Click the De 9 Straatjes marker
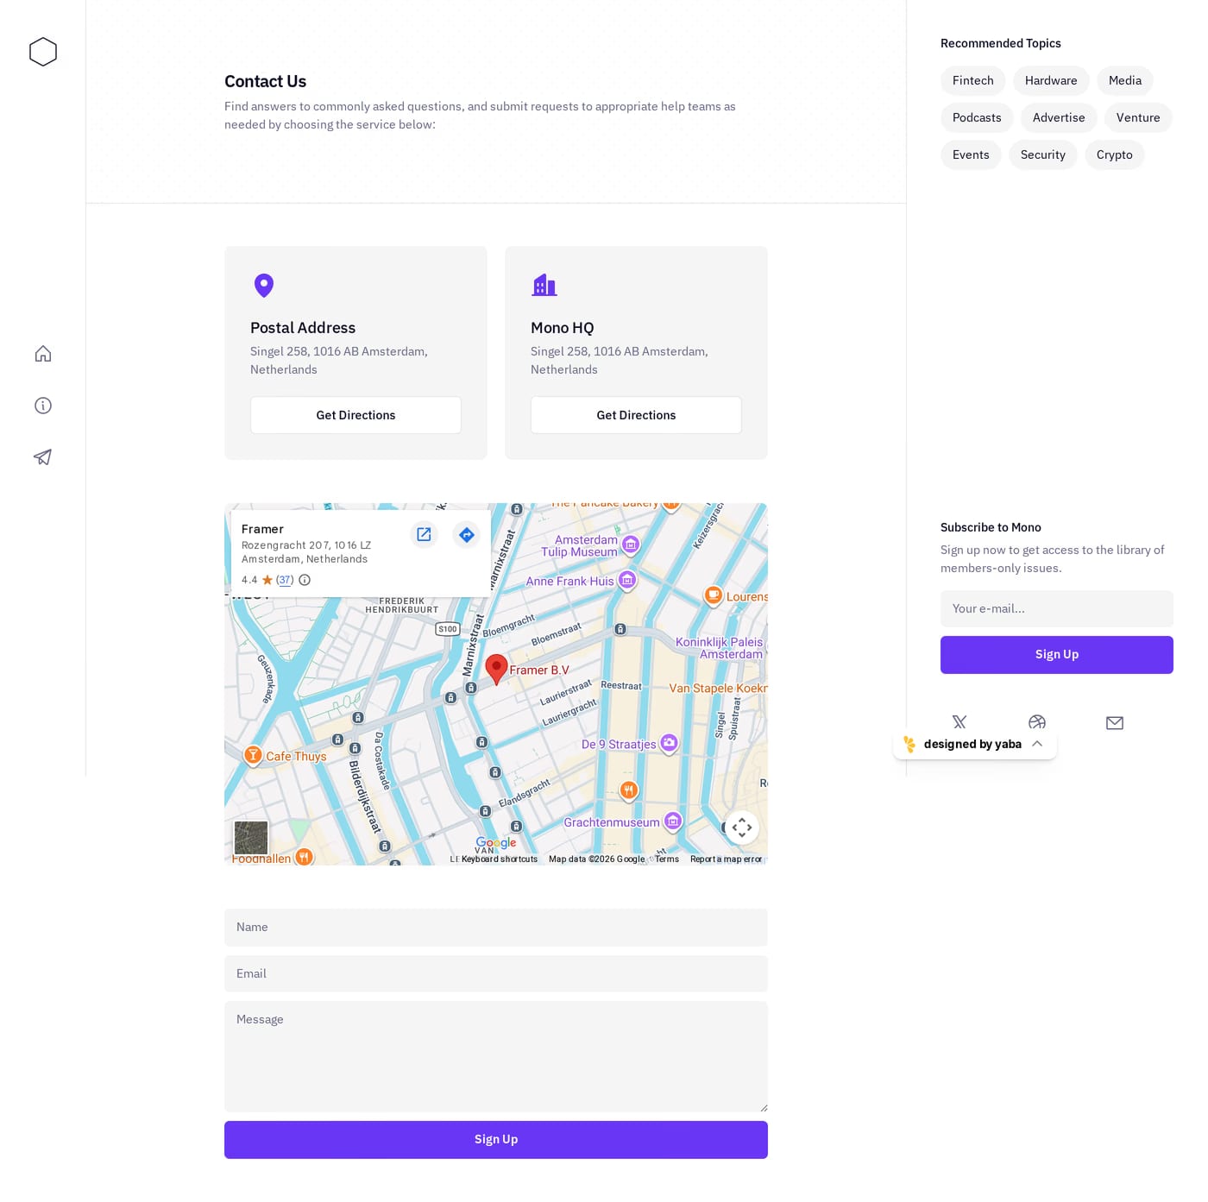The width and height of the screenshot is (1208, 1202). tap(669, 743)
